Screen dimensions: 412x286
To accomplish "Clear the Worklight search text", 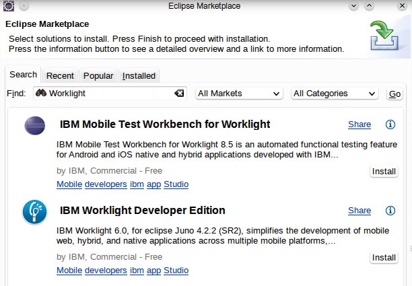I will tap(179, 94).
